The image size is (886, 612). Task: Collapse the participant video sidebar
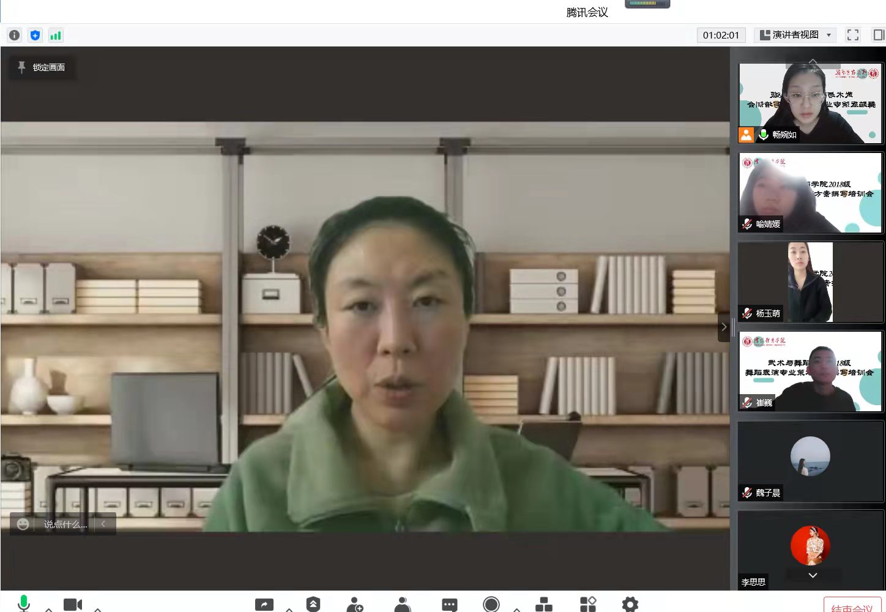coord(724,327)
